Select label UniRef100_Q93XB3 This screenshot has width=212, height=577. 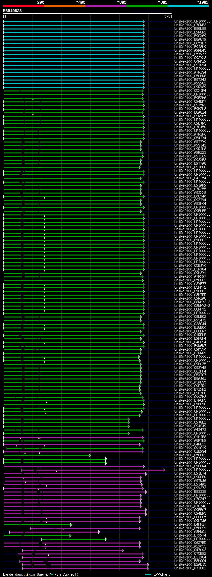190,160
